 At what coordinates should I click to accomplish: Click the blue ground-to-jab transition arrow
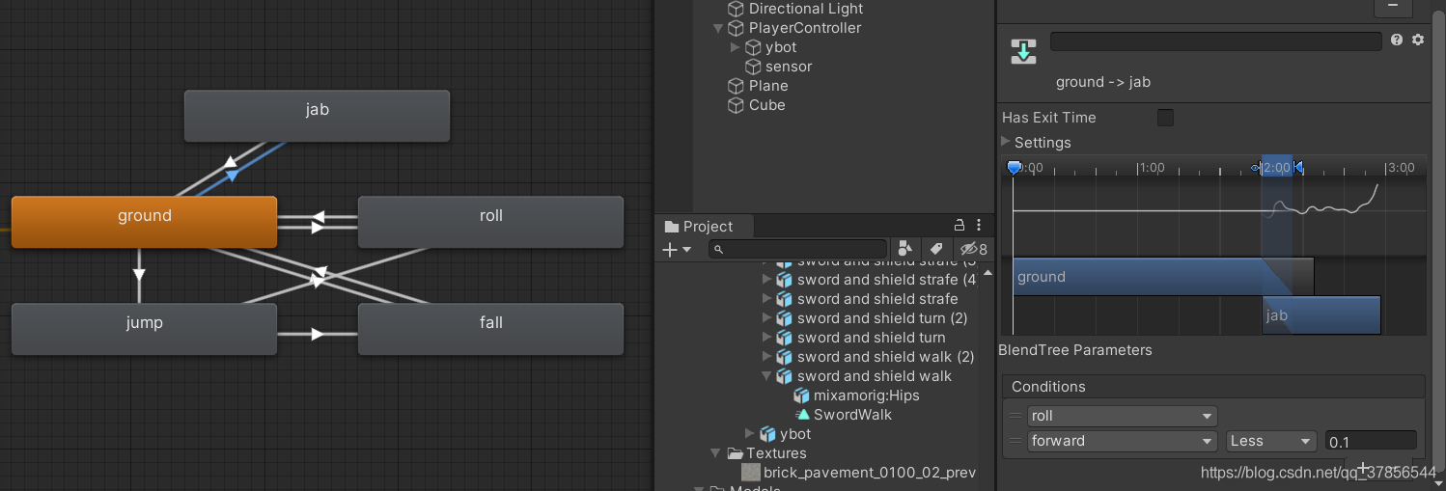[x=233, y=176]
